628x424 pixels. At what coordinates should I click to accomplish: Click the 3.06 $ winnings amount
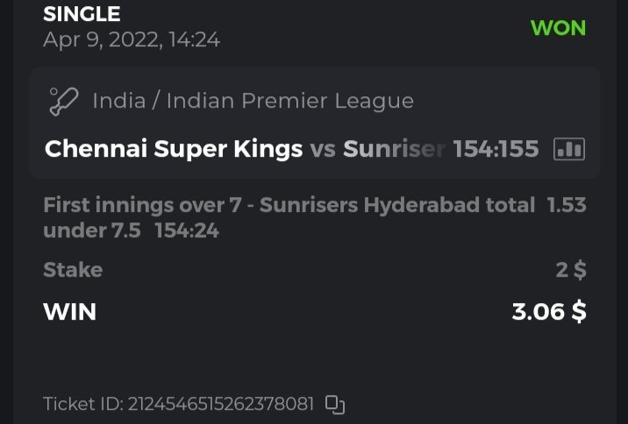(549, 311)
